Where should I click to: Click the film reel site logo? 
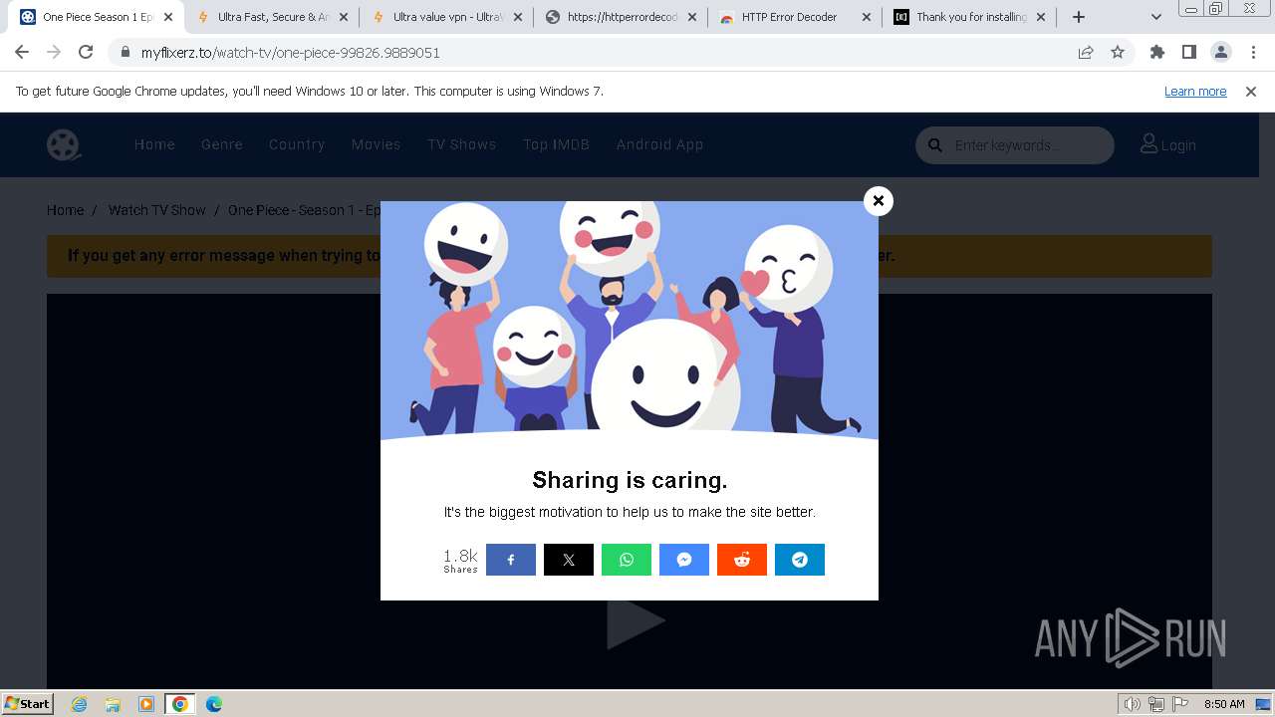point(64,145)
